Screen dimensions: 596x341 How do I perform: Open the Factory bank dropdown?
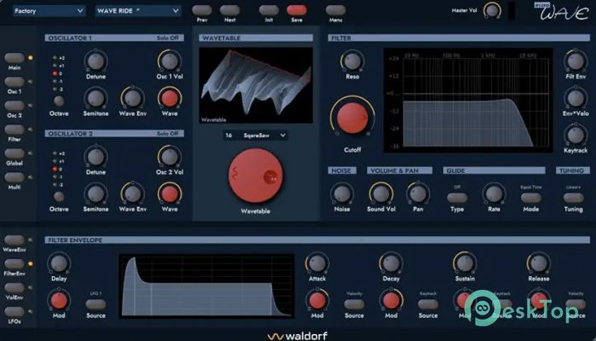tap(49, 11)
